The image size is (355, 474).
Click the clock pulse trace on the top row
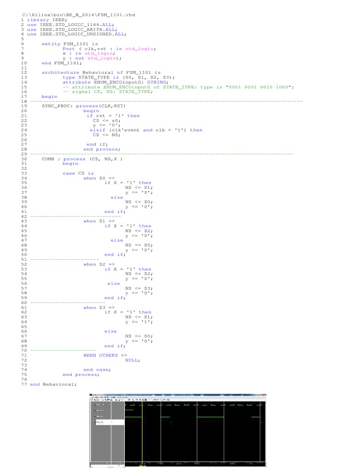[x=194, y=405]
